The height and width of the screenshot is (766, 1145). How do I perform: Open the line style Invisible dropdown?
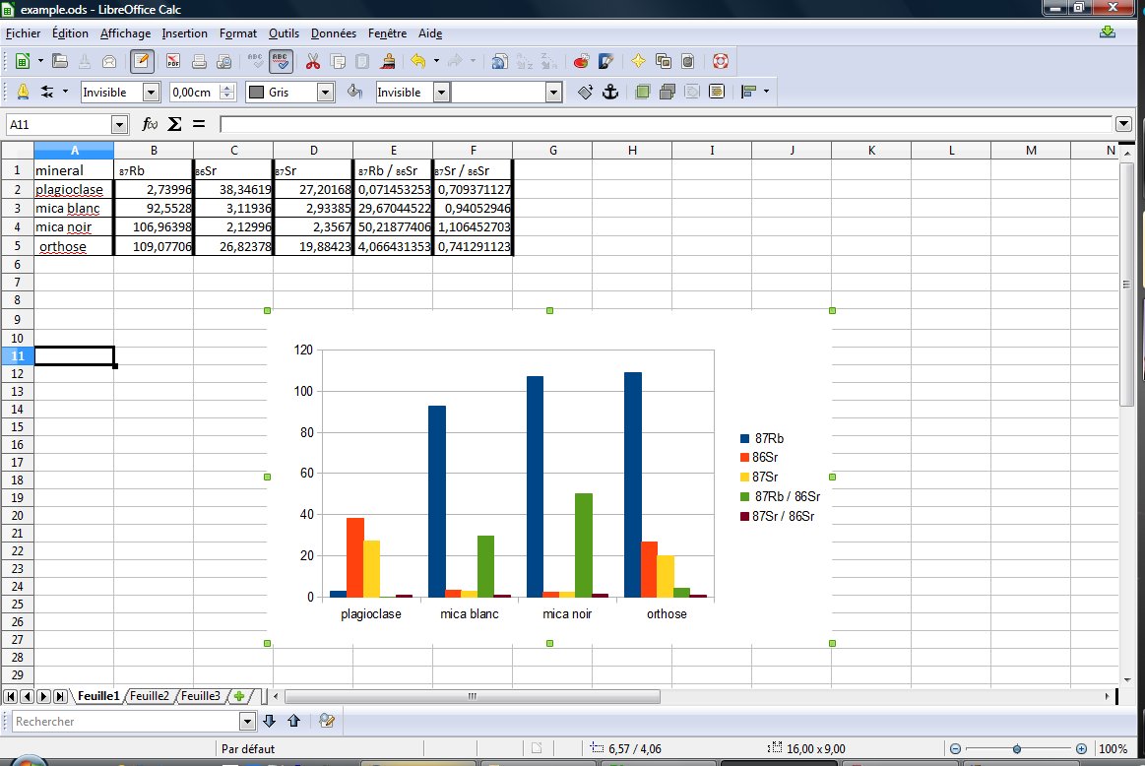[152, 92]
